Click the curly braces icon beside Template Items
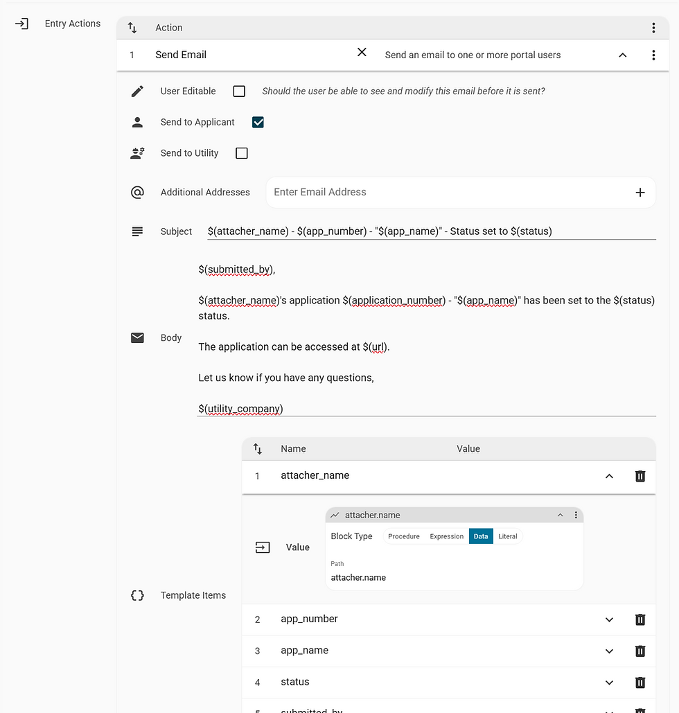Image resolution: width=679 pixels, height=713 pixels. (137, 595)
